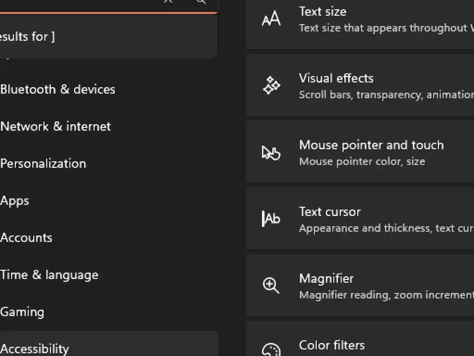474x356 pixels.
Task: Click the 'Mouse pointer color, size' description text
Action: tap(362, 162)
